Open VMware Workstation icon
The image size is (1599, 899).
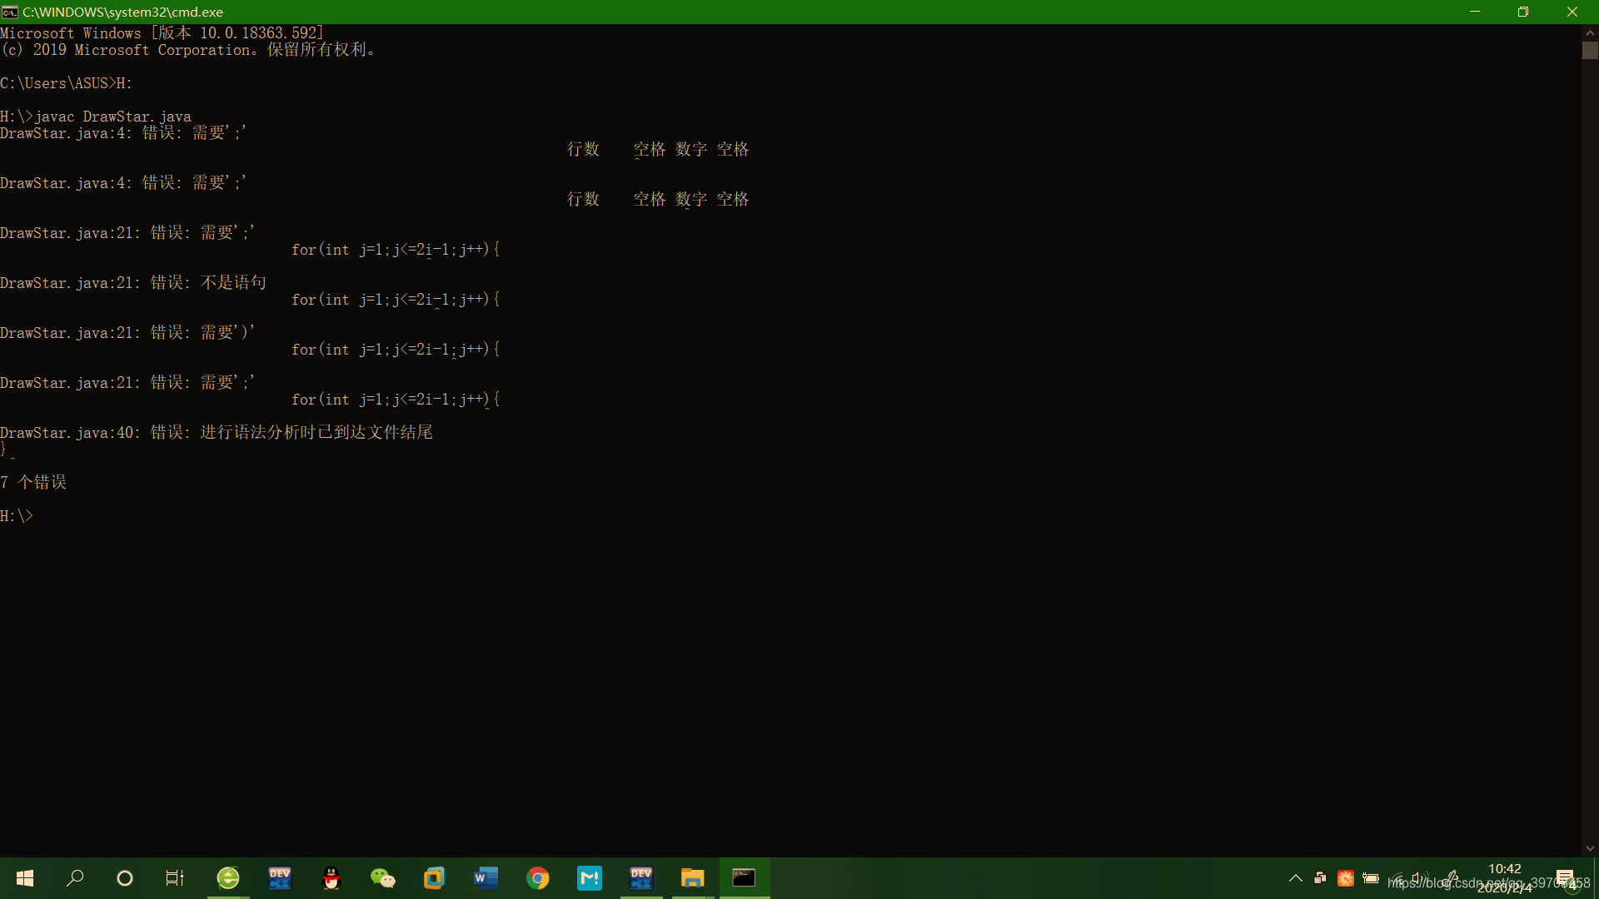pos(435,878)
